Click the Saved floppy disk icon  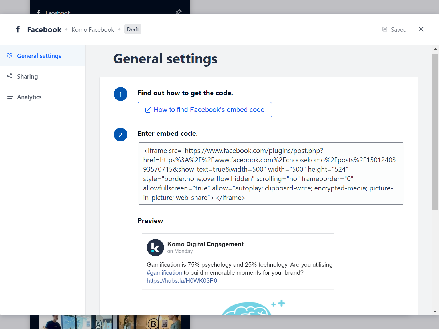tap(385, 29)
